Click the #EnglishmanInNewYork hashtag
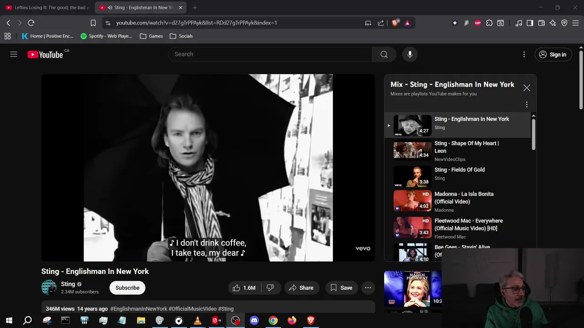The image size is (584, 328). (x=139, y=308)
